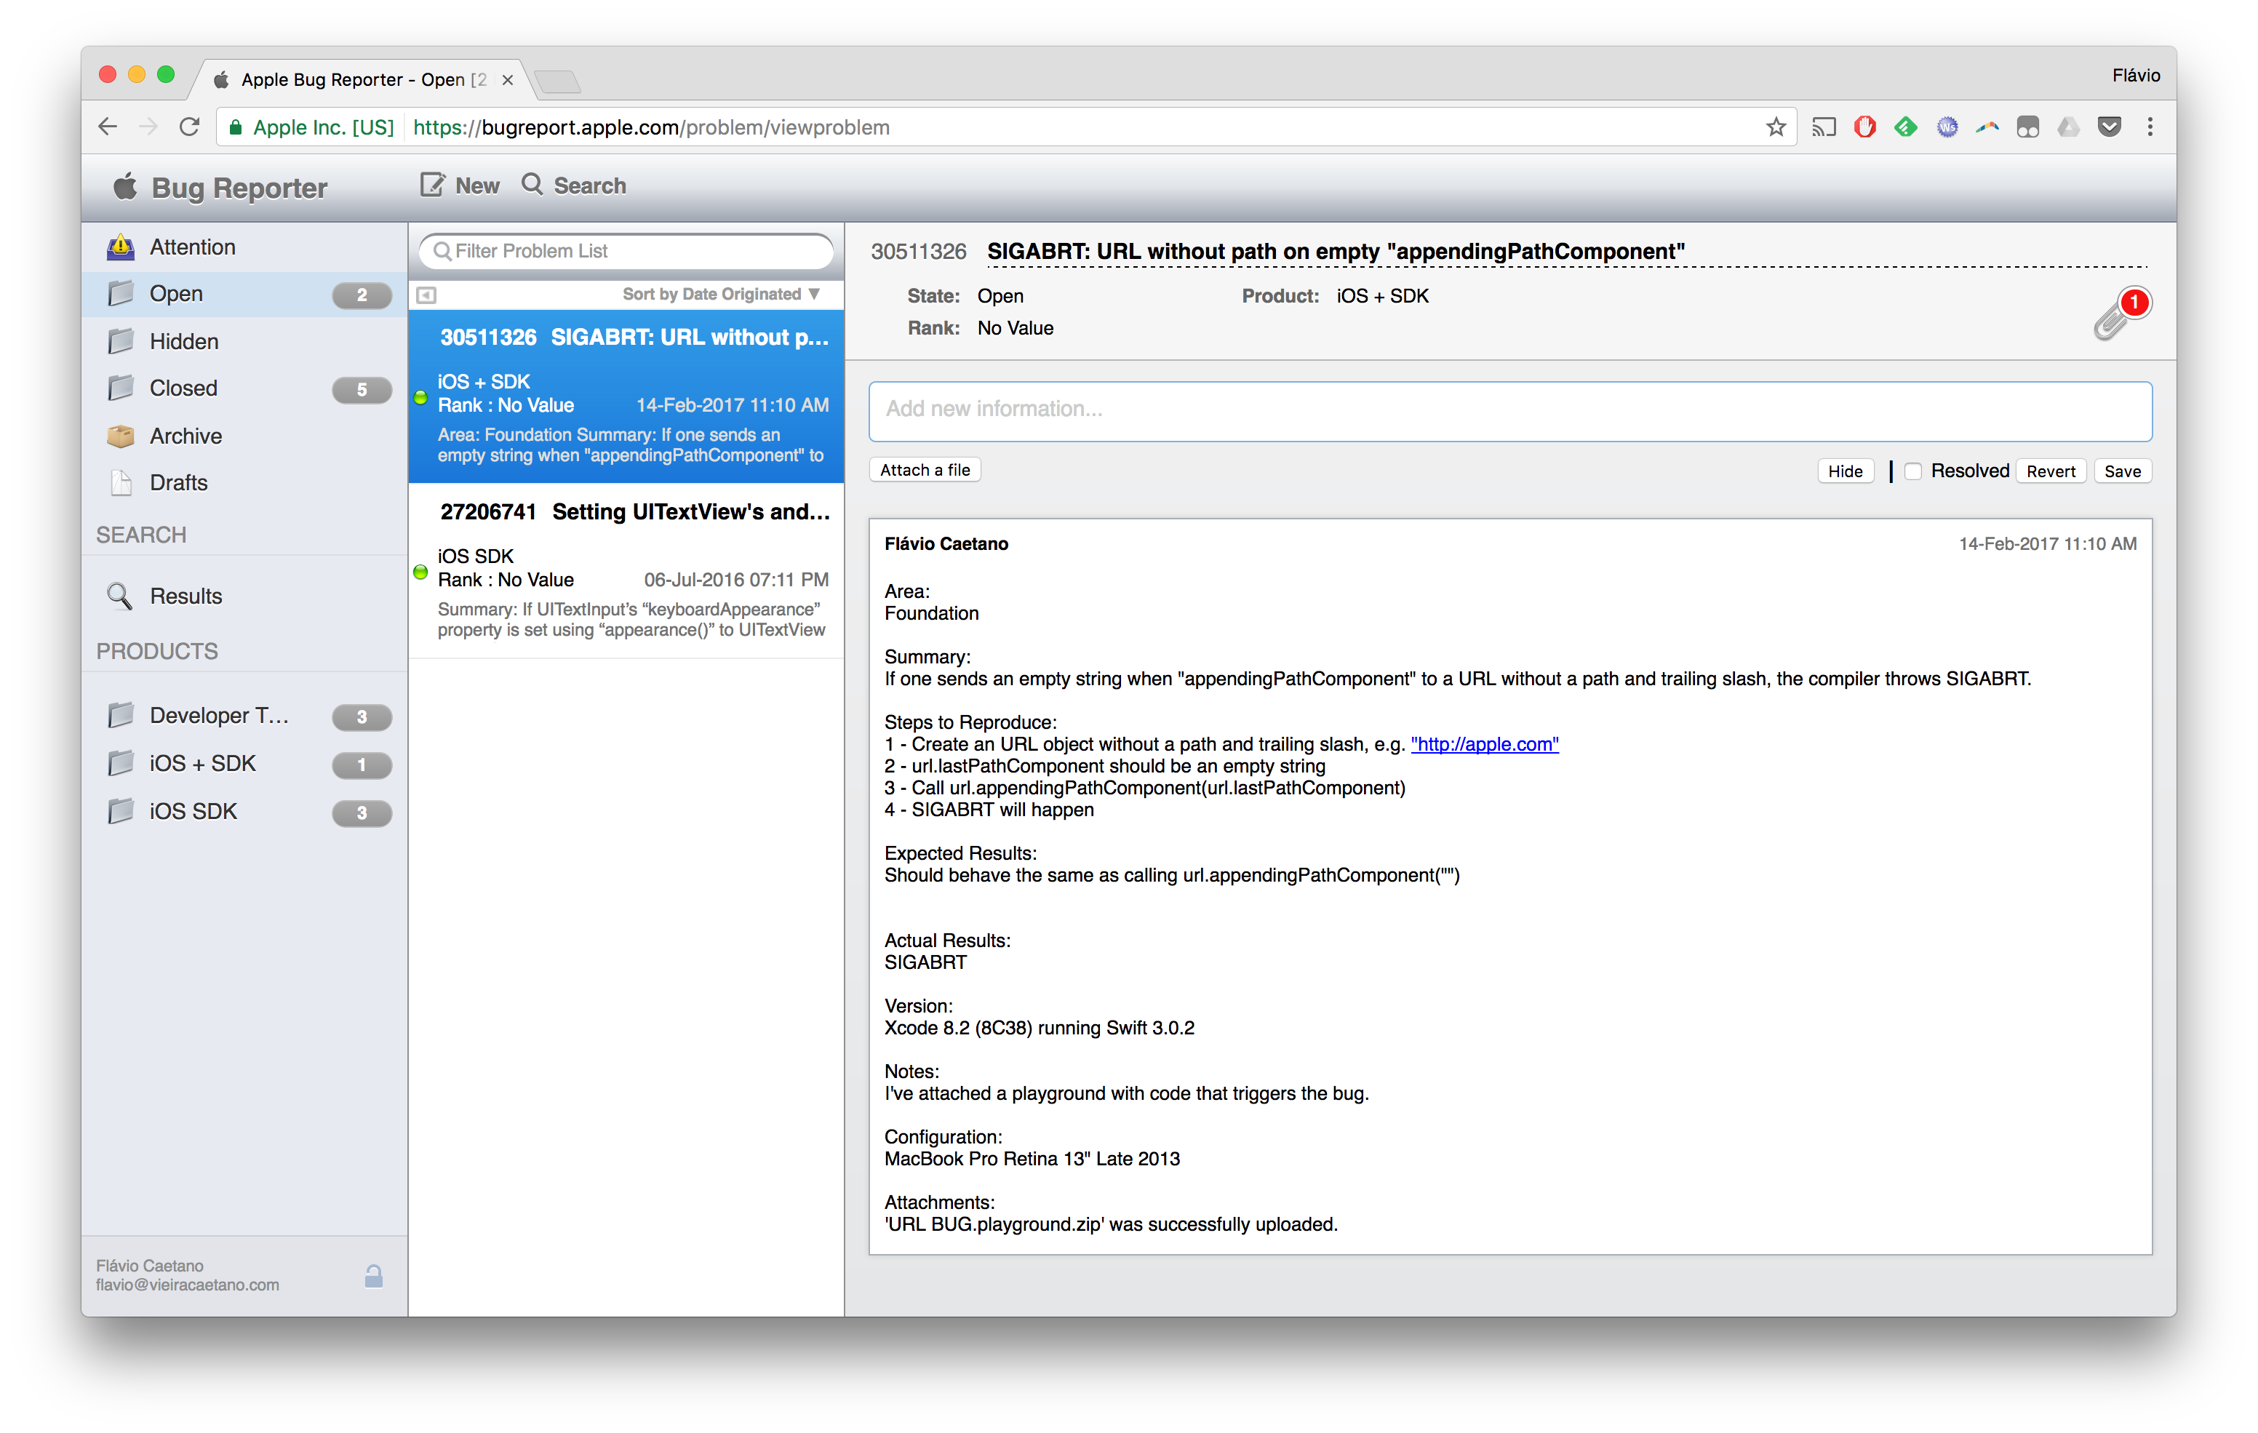Select bug 30511326 SIGABRT list entry
Screen dimensions: 2258x1433
(x=626, y=396)
